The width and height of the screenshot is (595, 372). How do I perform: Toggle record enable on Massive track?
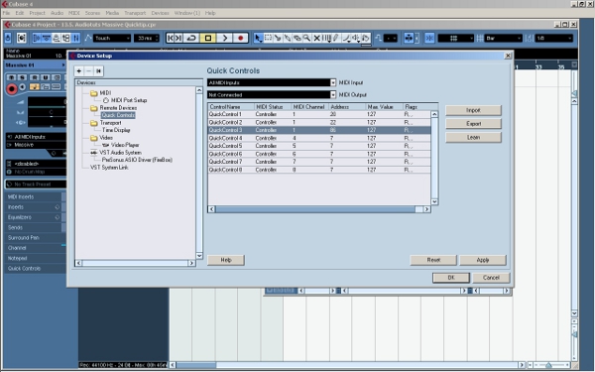[12, 89]
